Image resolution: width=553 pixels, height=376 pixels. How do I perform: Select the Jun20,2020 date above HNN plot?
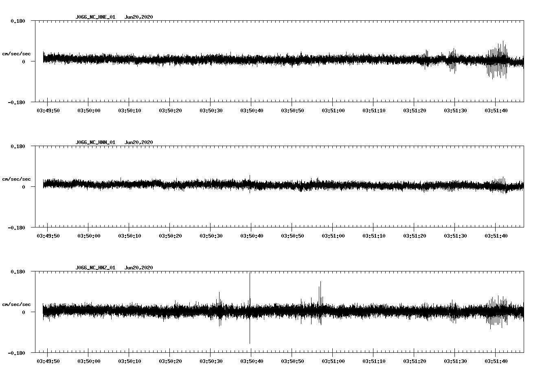[x=139, y=142]
